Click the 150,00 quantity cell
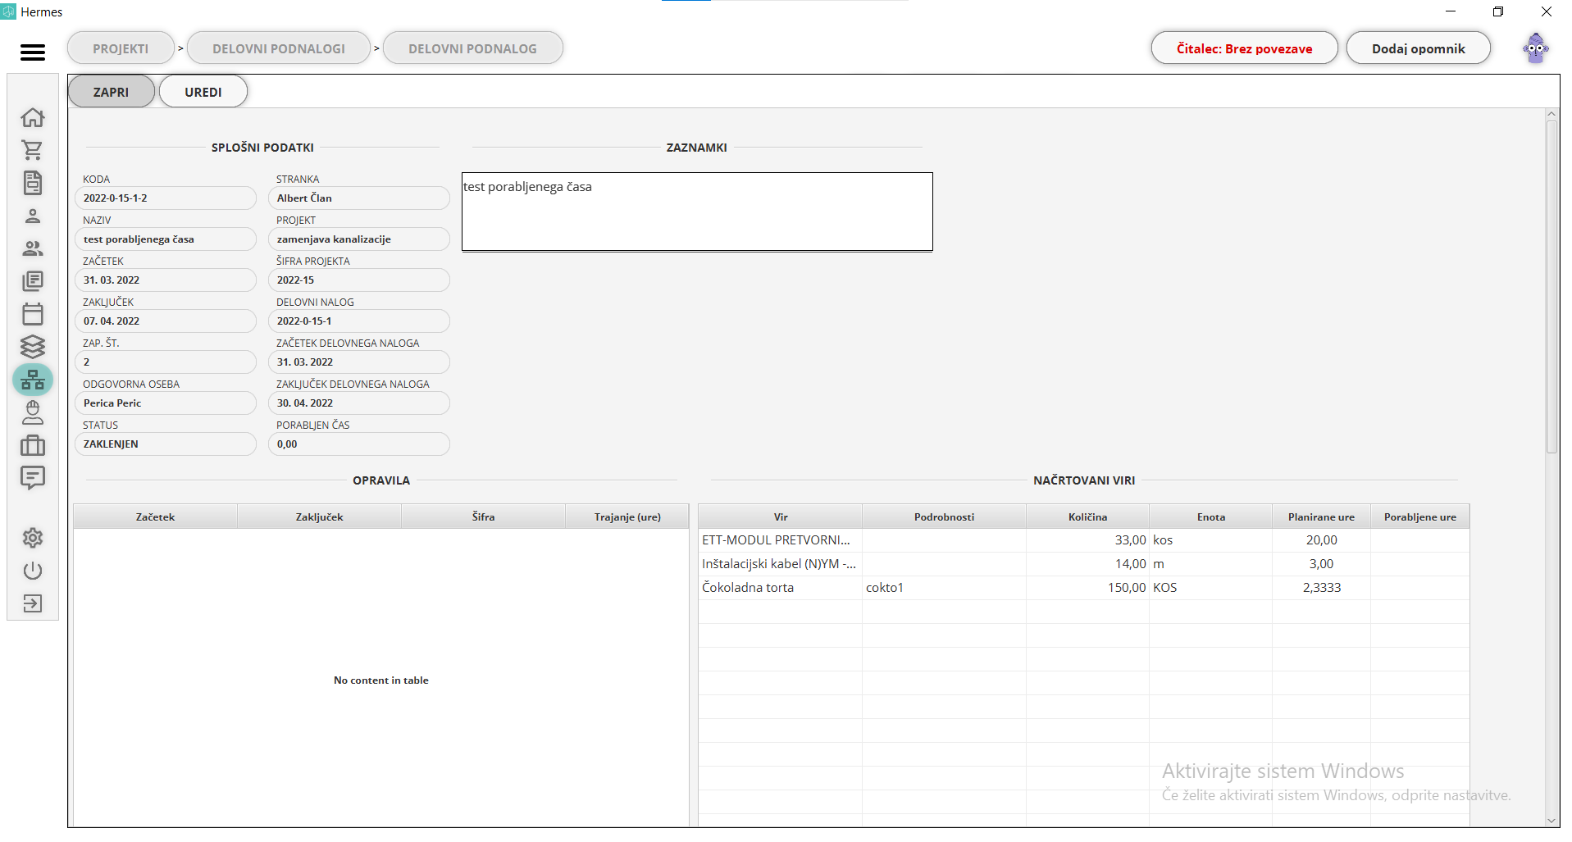Screen dimensions: 1572x842 click(x=1088, y=588)
